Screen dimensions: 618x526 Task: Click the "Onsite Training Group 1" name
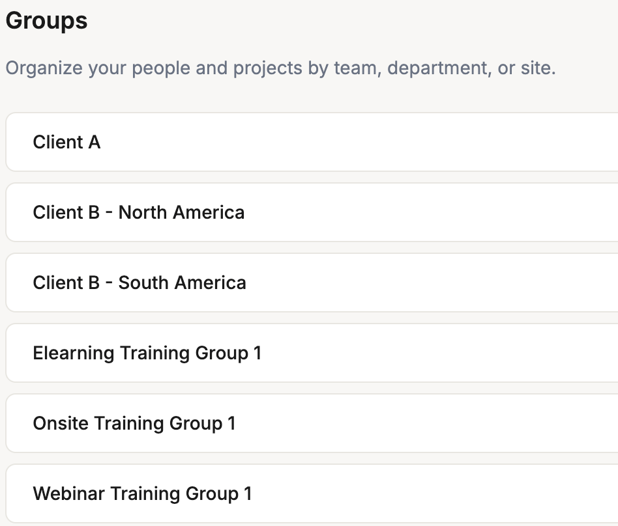click(134, 424)
